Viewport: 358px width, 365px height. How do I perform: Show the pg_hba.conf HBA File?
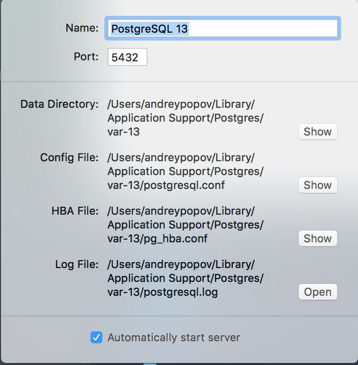pyautogui.click(x=318, y=238)
